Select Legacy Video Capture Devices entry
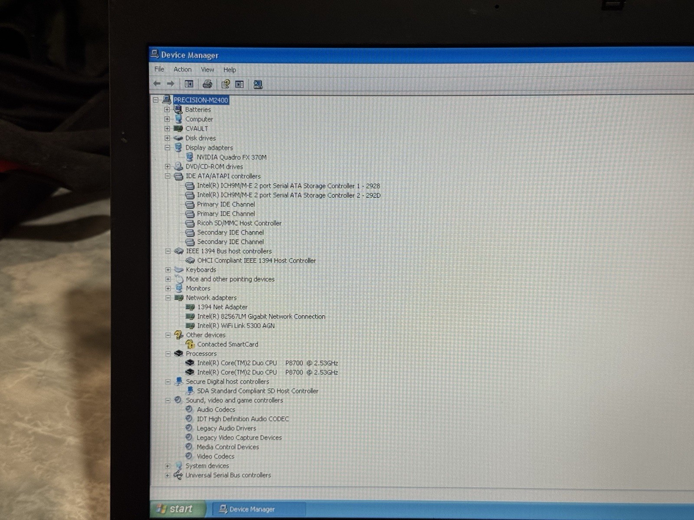This screenshot has height=520, width=694. 239,438
